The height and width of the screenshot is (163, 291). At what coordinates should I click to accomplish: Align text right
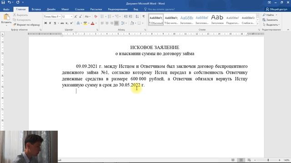111,23
